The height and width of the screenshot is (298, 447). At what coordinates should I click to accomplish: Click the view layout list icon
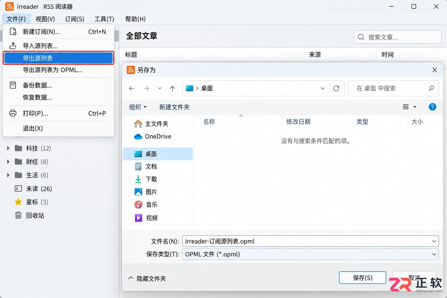[405, 107]
